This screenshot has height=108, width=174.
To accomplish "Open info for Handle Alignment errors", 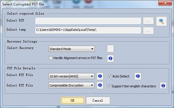I will [110, 59].
